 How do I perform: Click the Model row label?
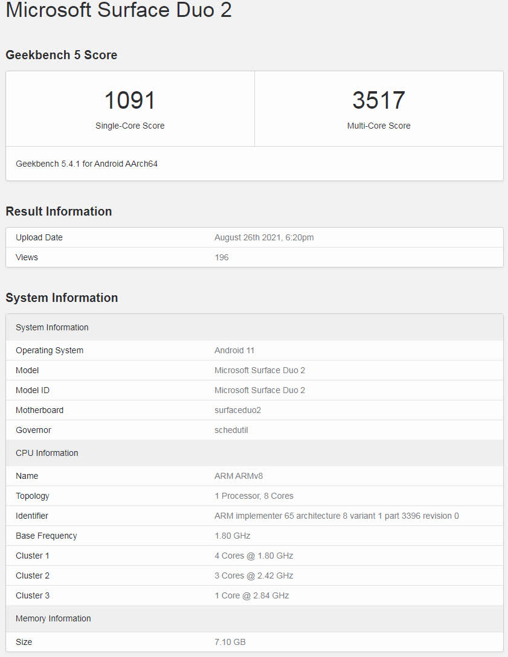(x=27, y=370)
